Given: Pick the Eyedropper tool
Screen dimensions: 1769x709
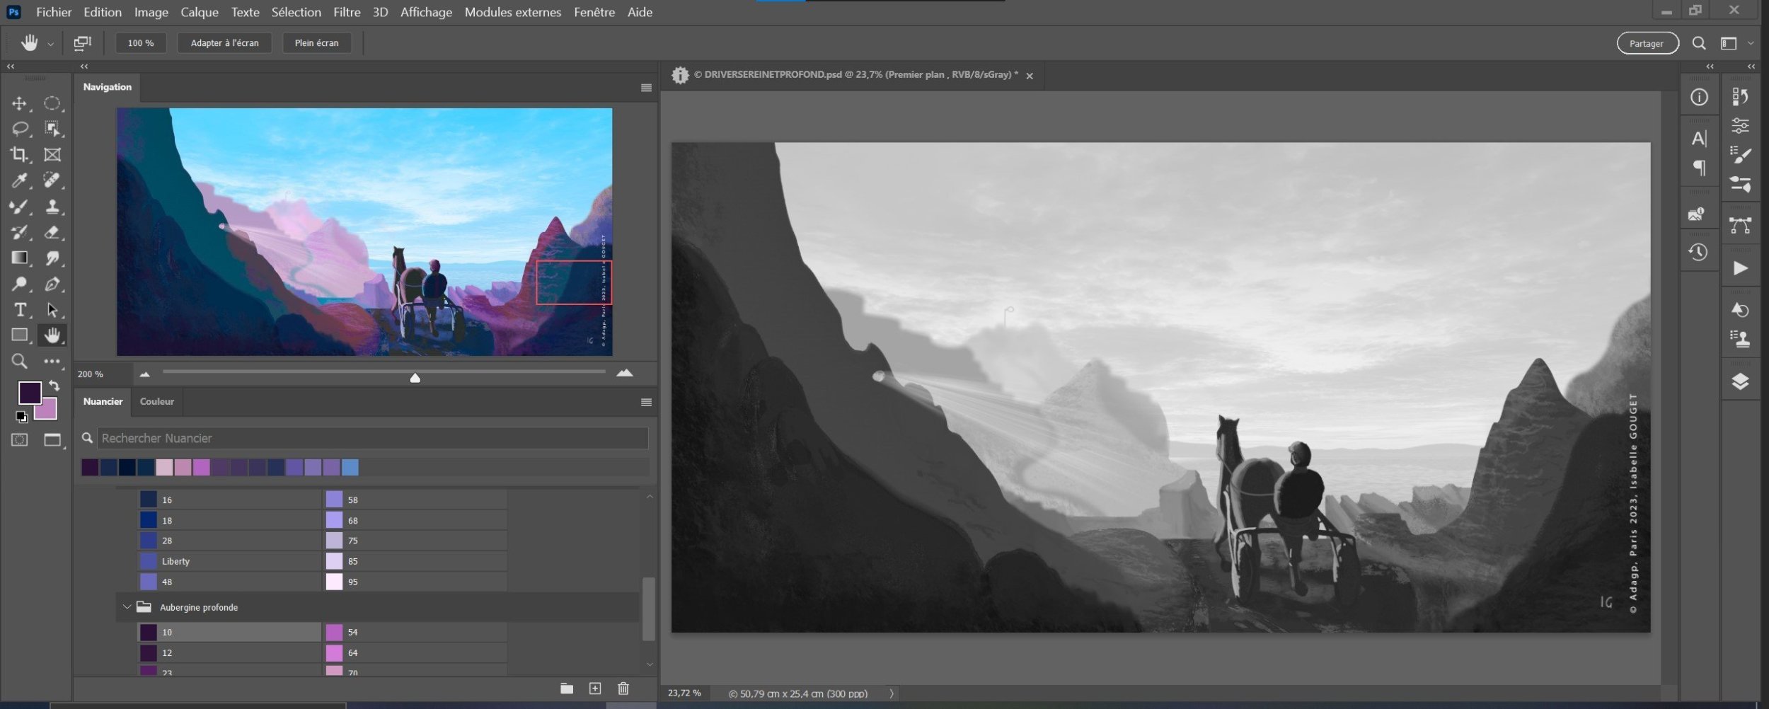Looking at the screenshot, I should click(19, 180).
